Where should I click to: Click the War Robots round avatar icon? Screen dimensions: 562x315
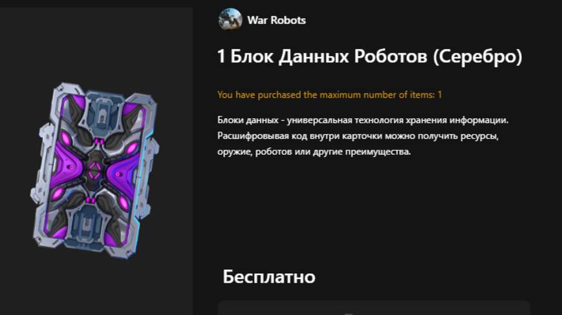click(230, 19)
